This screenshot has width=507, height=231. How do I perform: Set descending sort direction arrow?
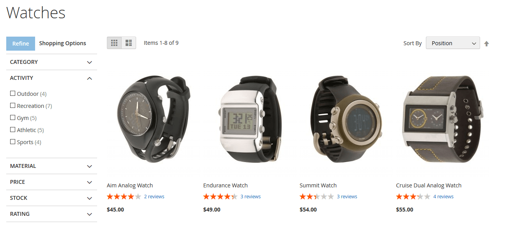pos(486,44)
